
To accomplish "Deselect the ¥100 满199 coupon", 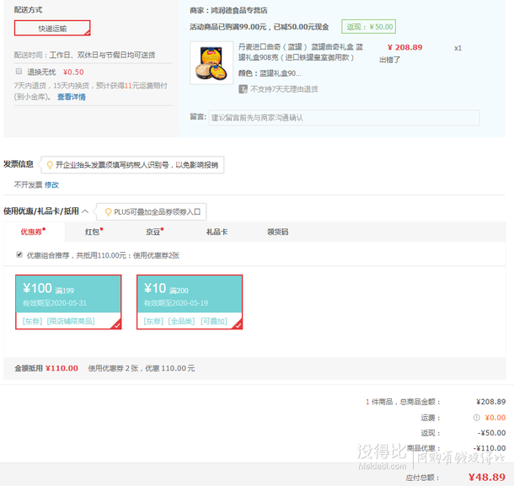I will (x=68, y=302).
